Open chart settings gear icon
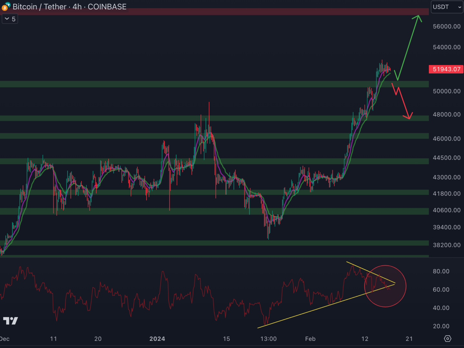This screenshot has height=348, width=464. (448, 339)
